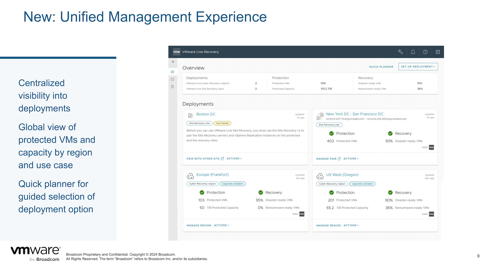Click the Seller vmw badge in Europe card
The image size is (490, 261).
pos(302,214)
